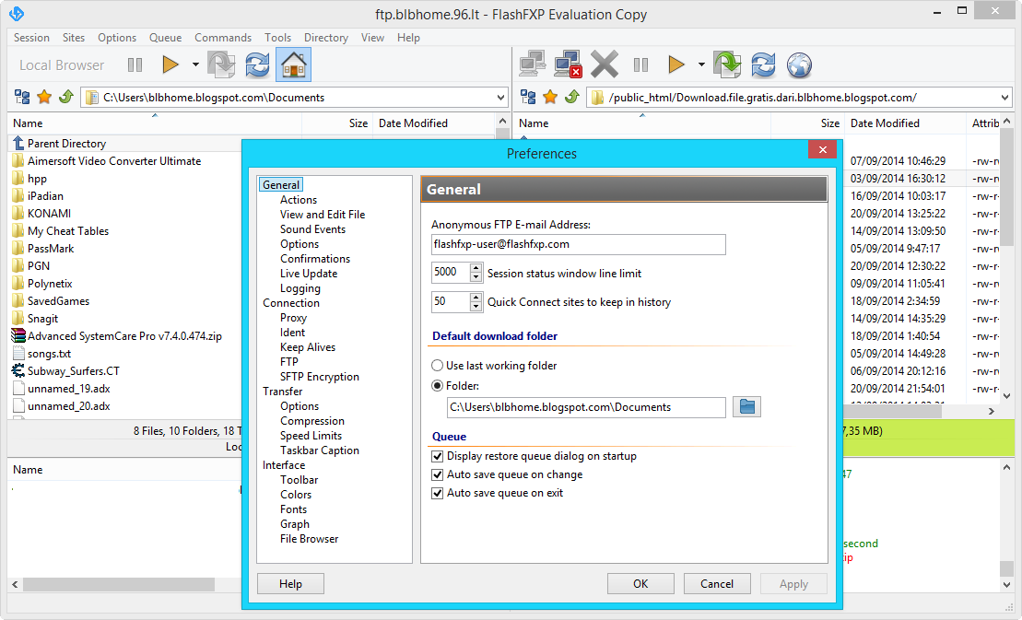The height and width of the screenshot is (620, 1022).
Task: Click the local pane refresh icon
Action: (257, 65)
